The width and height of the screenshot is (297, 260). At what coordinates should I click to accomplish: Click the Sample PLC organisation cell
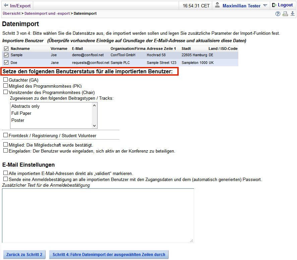120,63
